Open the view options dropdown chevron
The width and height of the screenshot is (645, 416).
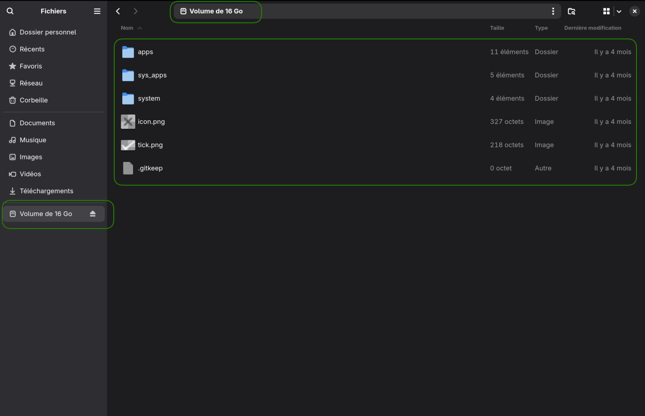pyautogui.click(x=619, y=11)
